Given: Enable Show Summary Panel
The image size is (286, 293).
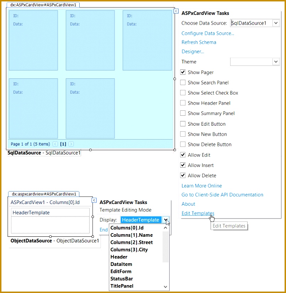Looking at the screenshot, I should (x=182, y=113).
